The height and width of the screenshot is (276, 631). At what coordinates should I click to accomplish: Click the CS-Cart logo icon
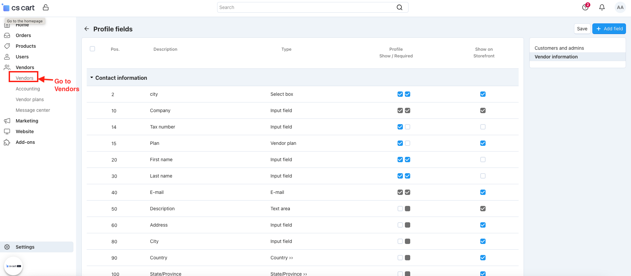pyautogui.click(x=6, y=7)
